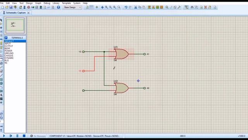This screenshot has height=140, width=248.
Task: Pause the simulation
Action: [17, 136]
